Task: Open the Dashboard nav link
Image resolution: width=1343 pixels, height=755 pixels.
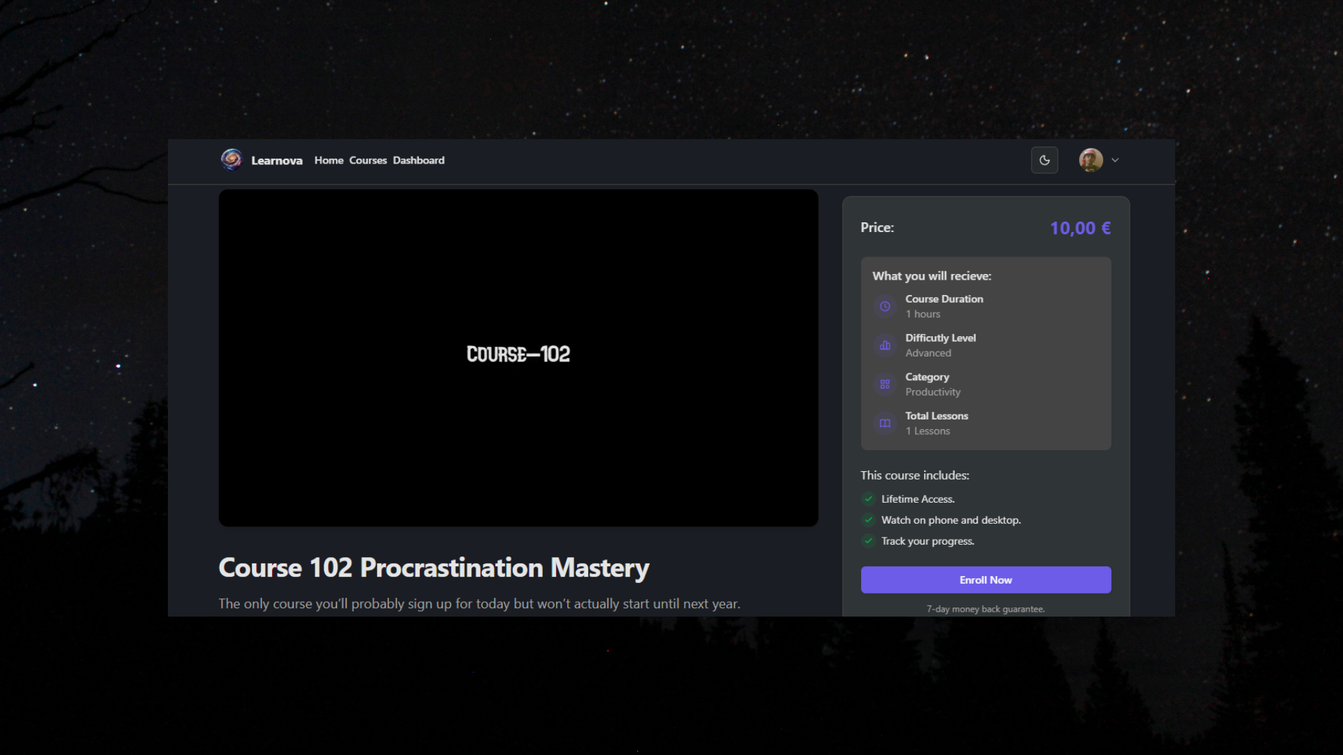Action: pos(418,160)
